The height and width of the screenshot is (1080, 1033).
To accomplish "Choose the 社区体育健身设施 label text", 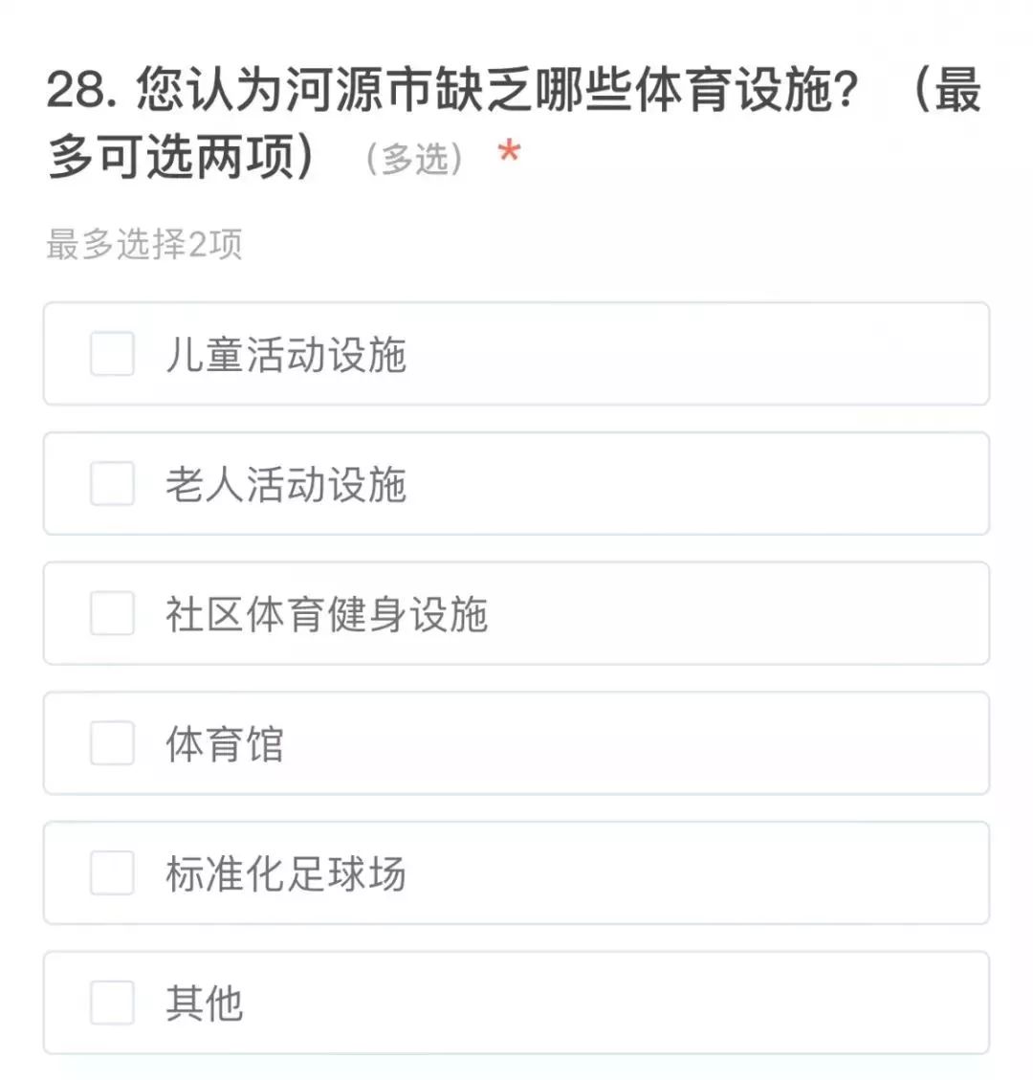I will (327, 614).
